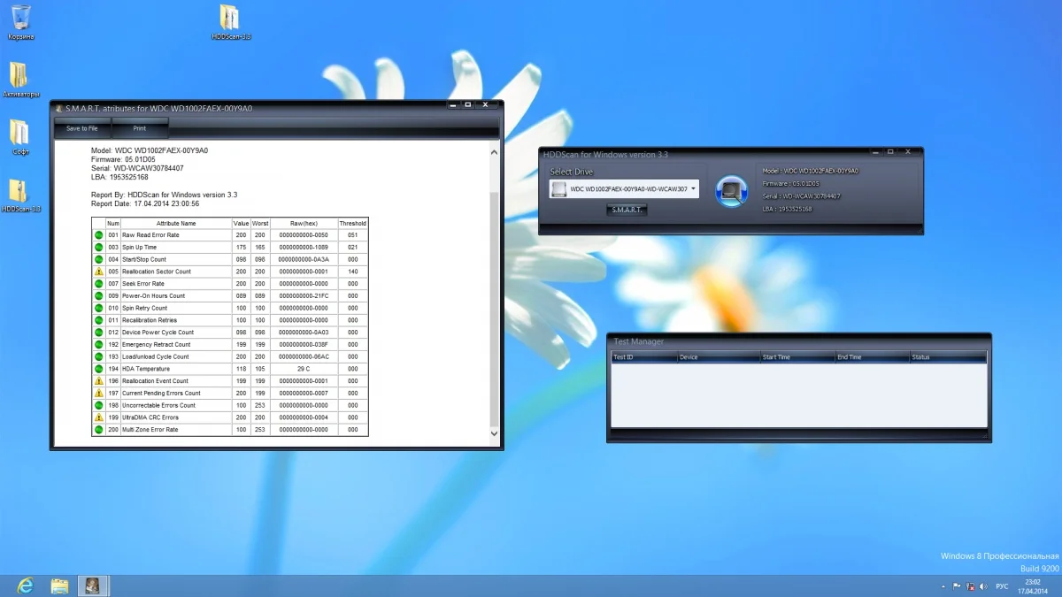Open File Explorer from the taskbar
Viewport: 1062px width, 597px height.
(59, 586)
